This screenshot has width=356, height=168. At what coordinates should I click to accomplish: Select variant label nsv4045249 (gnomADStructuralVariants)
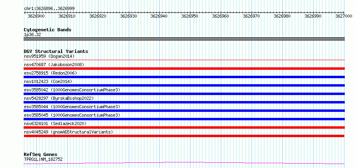[x=68, y=132]
